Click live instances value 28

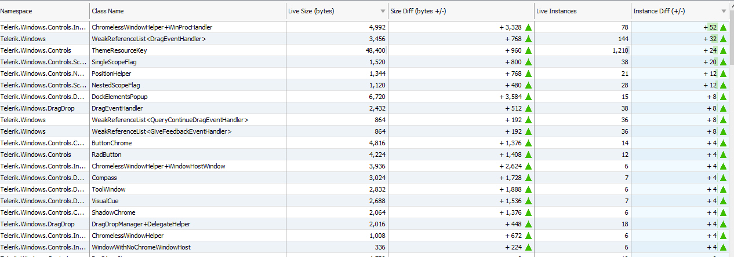point(626,85)
